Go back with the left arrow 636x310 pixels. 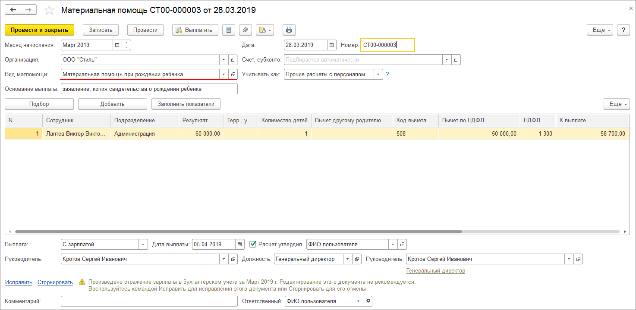[13, 9]
